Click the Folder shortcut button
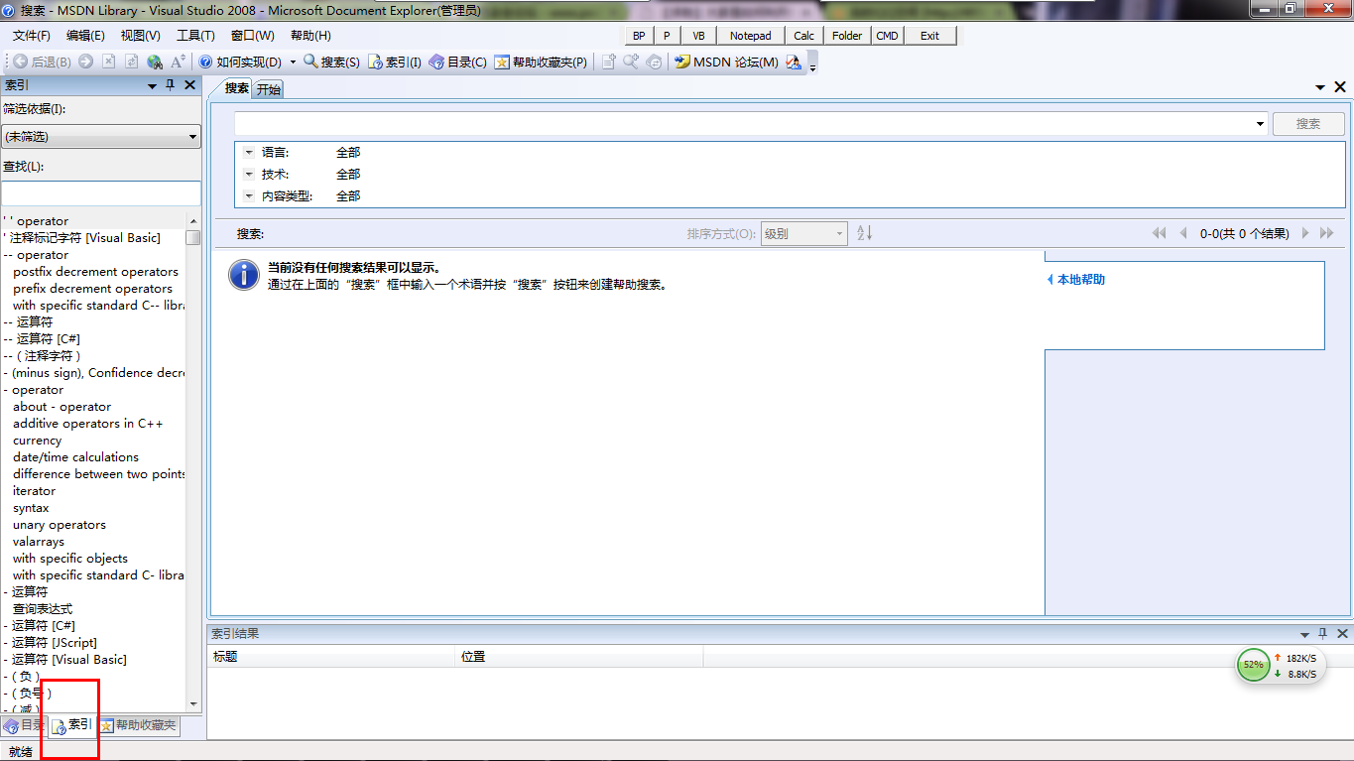Image resolution: width=1354 pixels, height=761 pixels. [847, 36]
